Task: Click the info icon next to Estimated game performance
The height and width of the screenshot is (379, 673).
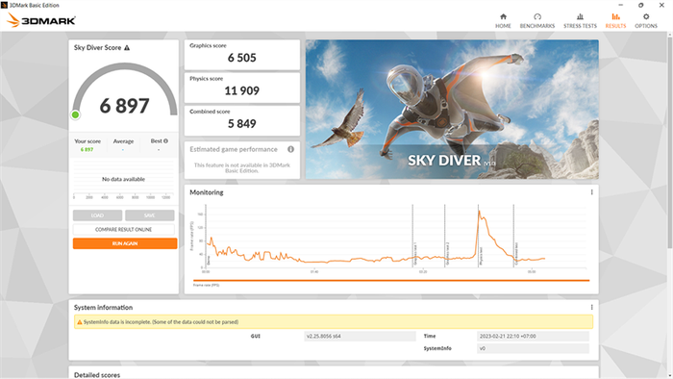Action: 290,149
